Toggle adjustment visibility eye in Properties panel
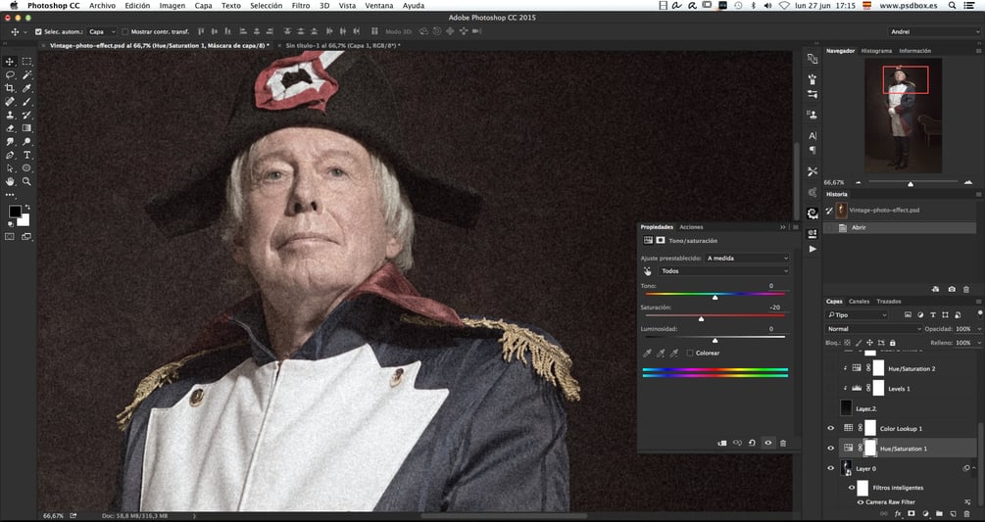This screenshot has height=522, width=985. [x=767, y=443]
